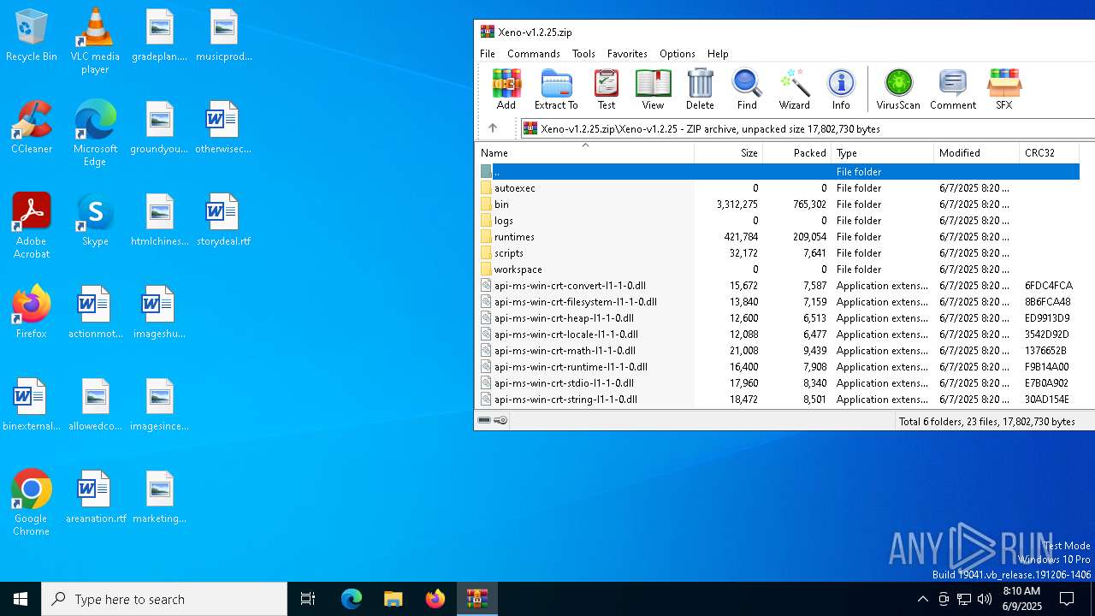
Task: Sort by Packed column header
Action: coord(797,153)
